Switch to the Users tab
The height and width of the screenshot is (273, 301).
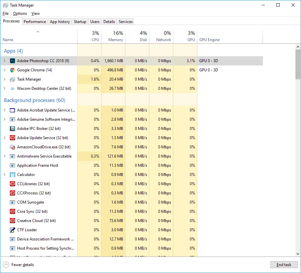point(95,22)
